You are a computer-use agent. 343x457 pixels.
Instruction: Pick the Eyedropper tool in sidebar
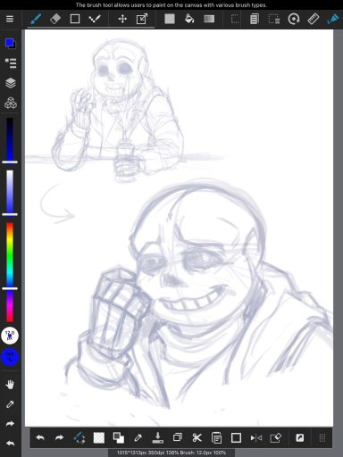pos(10,404)
